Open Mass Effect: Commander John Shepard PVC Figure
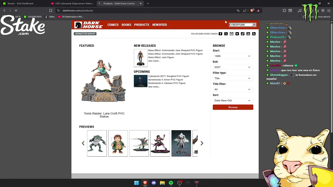Image resolution: width=333 pixels, height=187 pixels. (x=175, y=54)
